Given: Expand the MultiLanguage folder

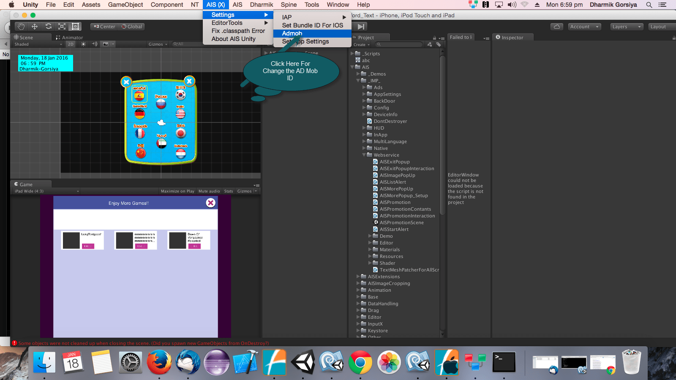Looking at the screenshot, I should (x=364, y=141).
